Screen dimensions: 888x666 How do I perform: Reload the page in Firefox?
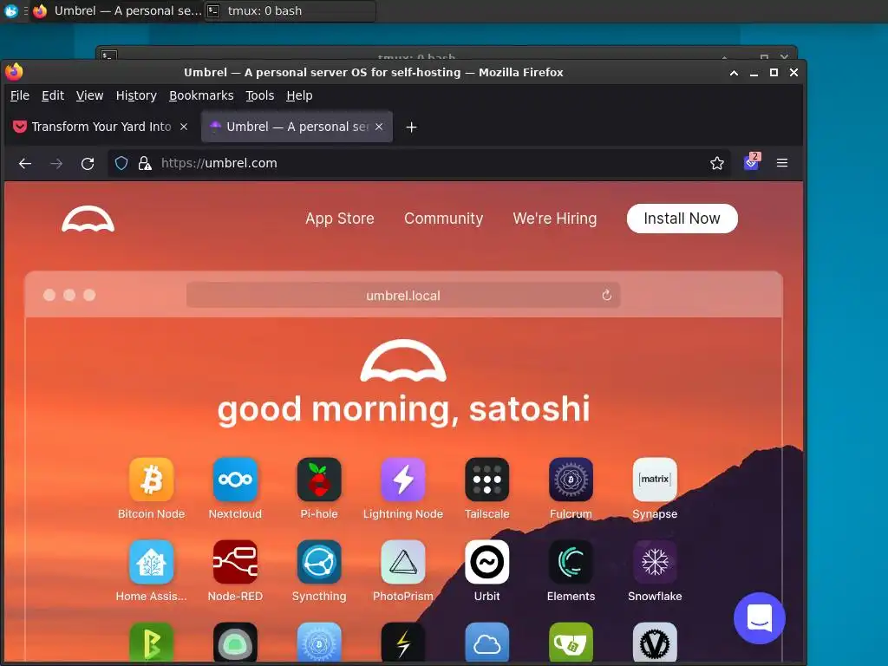(88, 164)
